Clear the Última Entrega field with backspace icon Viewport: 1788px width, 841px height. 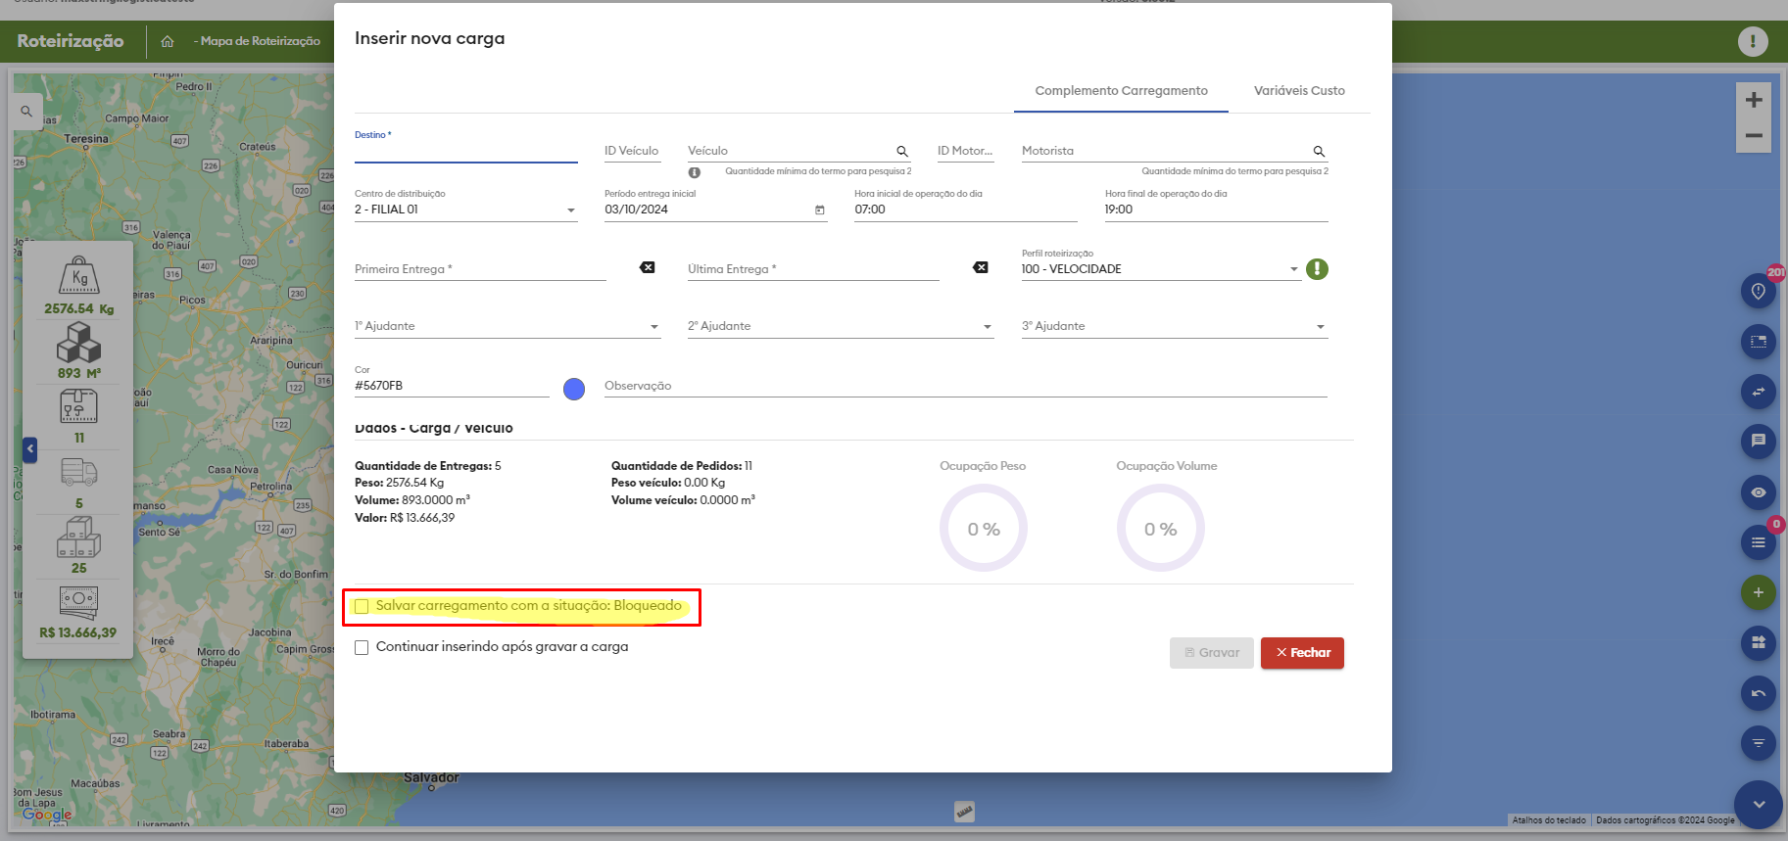(x=981, y=267)
